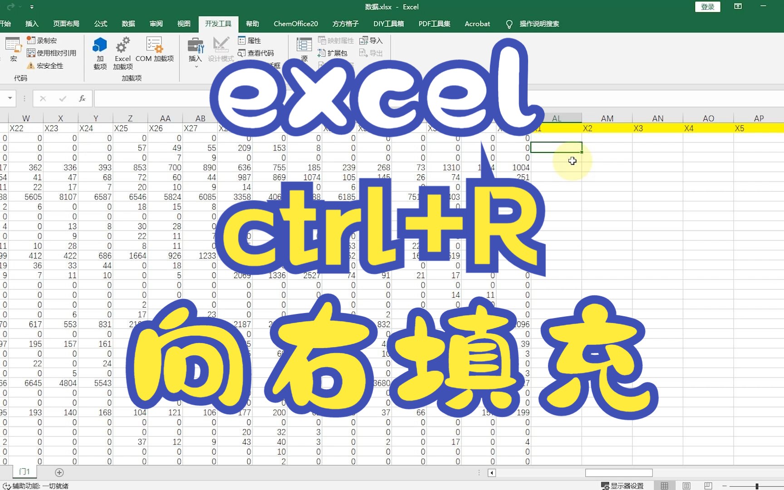Click the confirm entry checkmark icon
This screenshot has width=784, height=490.
pyautogui.click(x=63, y=98)
